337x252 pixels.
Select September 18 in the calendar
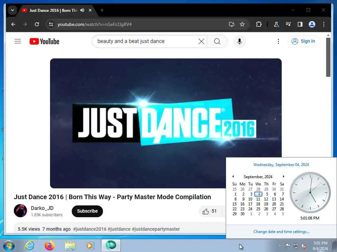pos(258,204)
